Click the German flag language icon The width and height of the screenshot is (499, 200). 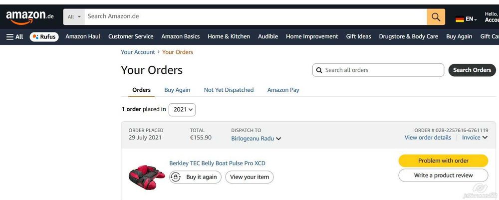(460, 19)
